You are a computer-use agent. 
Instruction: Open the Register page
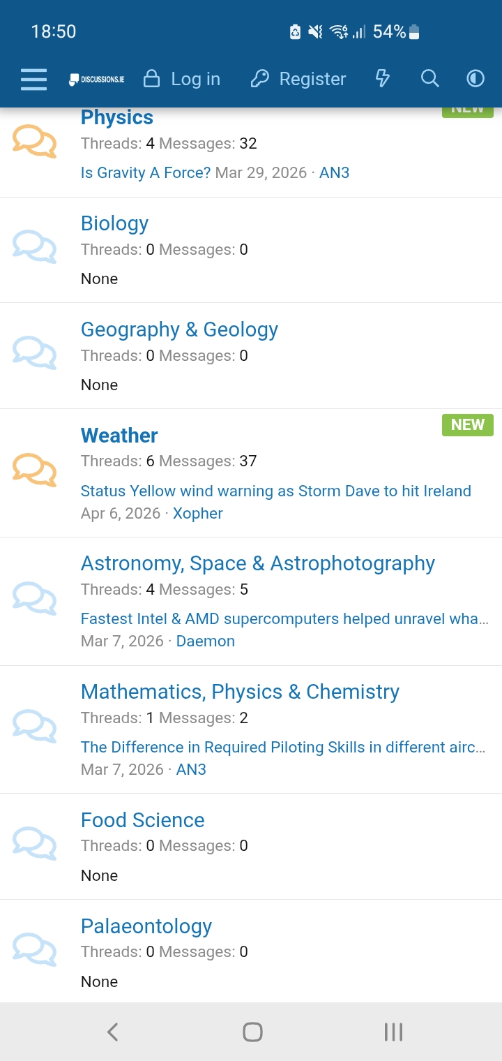[x=298, y=80]
